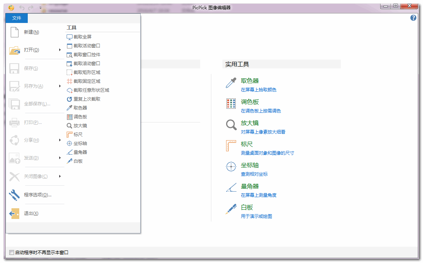Click the text 测量桌面对象和图像的尺寸
Viewport: 423px width, 263px height.
tap(267, 153)
